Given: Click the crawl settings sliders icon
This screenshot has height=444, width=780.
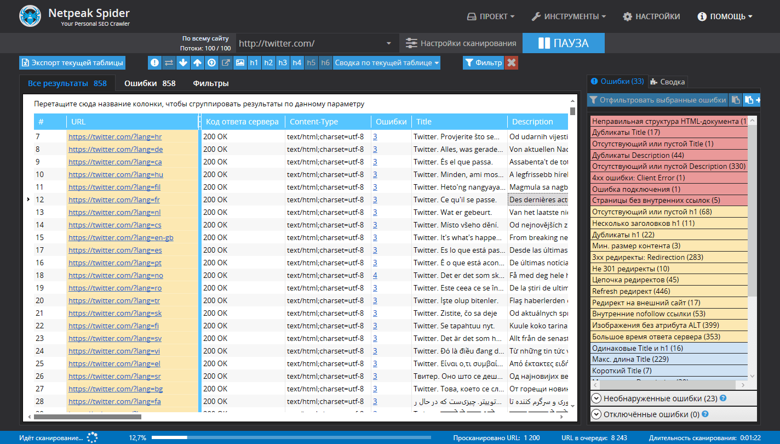Looking at the screenshot, I should tap(411, 43).
